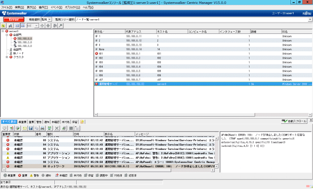Select the 保留 event tab
Viewport: 313px width, 189px height.
tap(75, 122)
